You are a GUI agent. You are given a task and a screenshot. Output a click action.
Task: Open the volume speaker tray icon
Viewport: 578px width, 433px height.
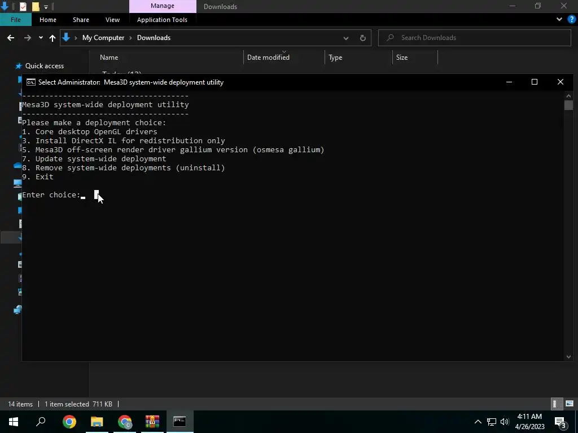(504, 422)
